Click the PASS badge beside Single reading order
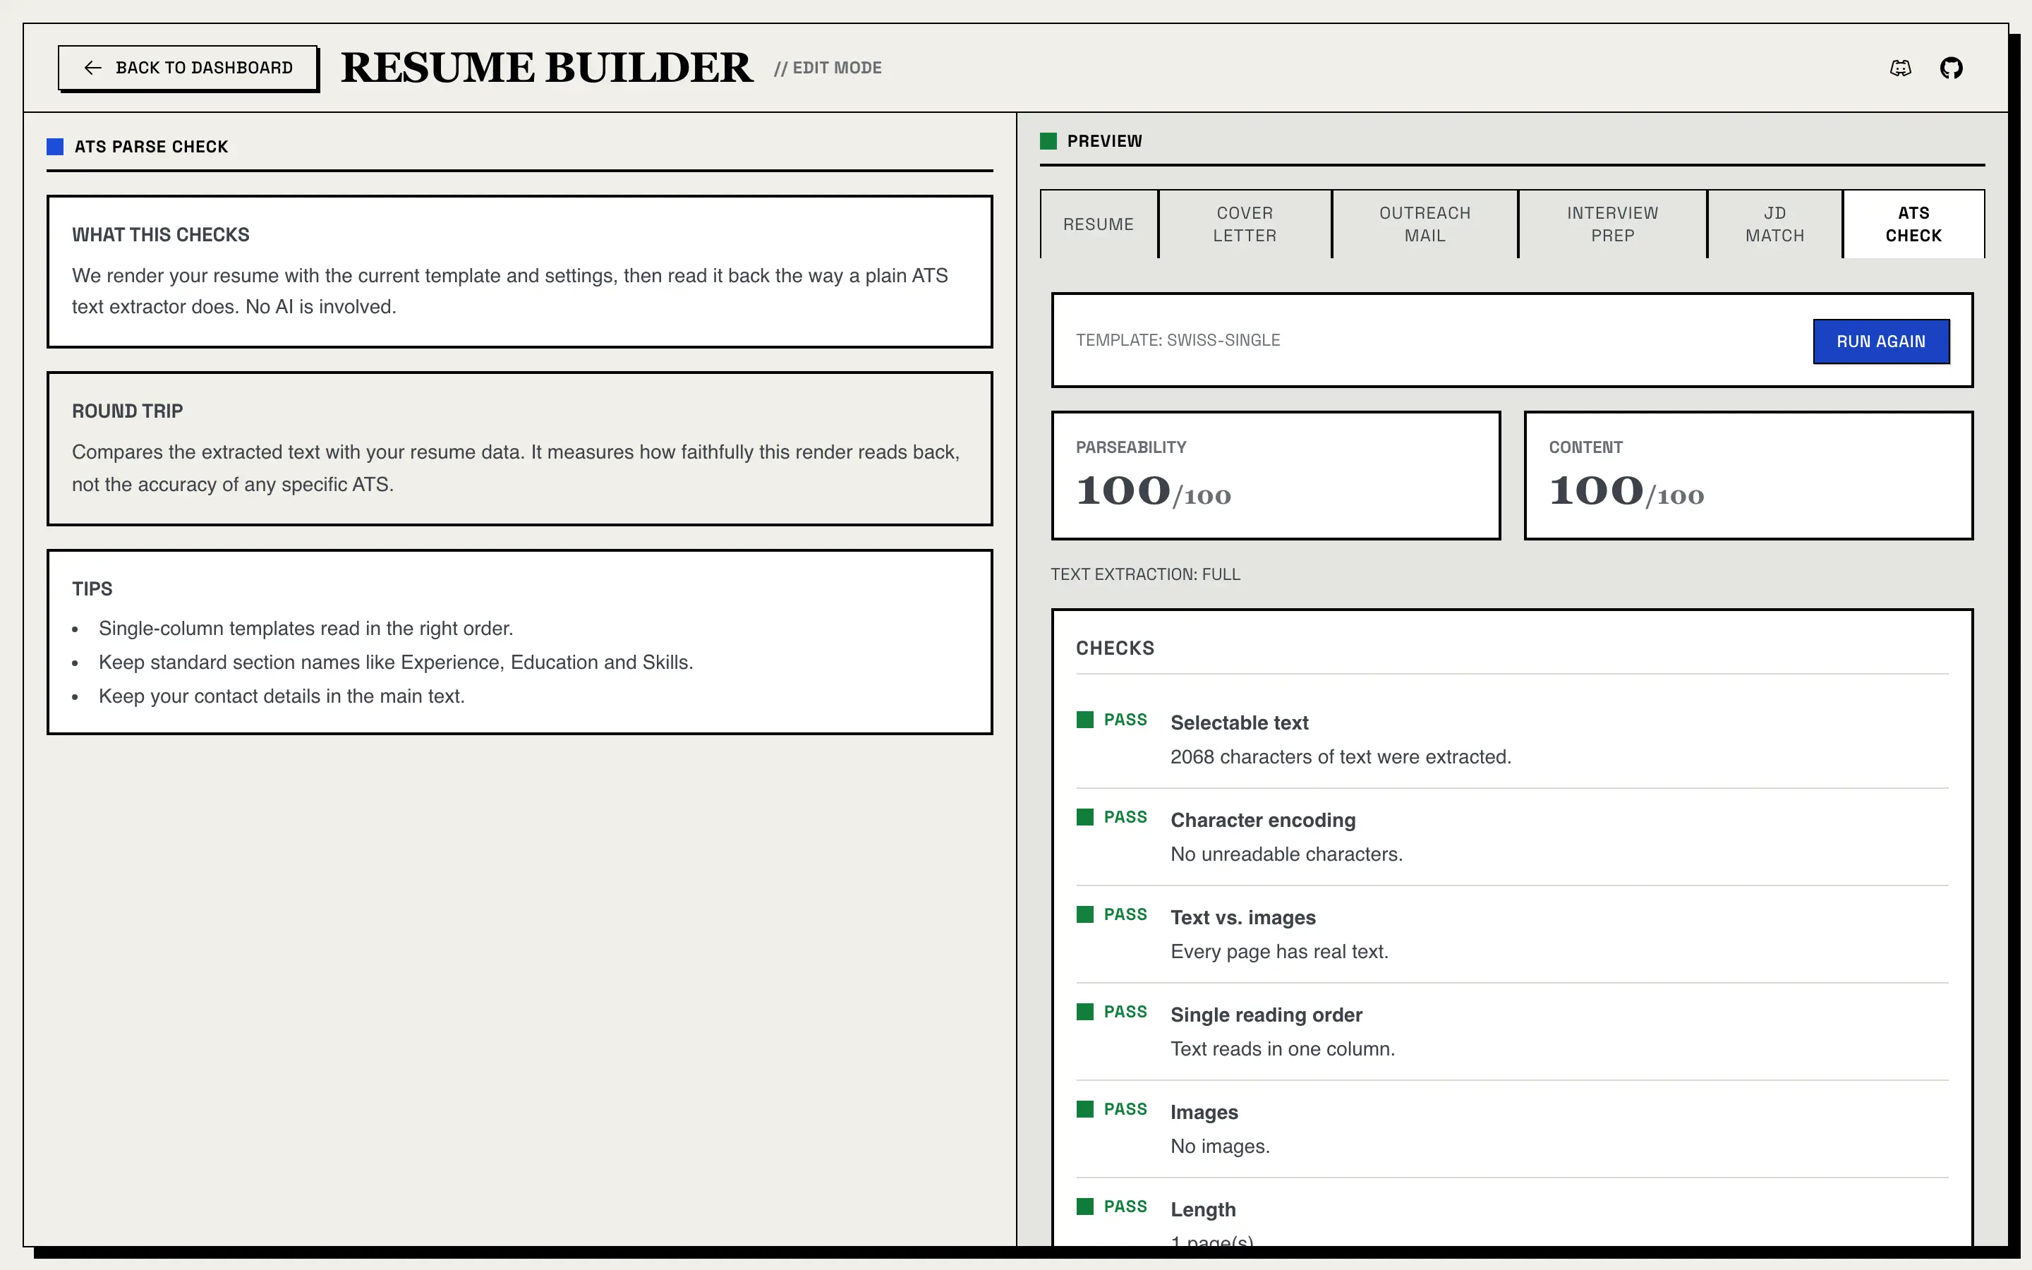The image size is (2032, 1270). pyautogui.click(x=1112, y=1012)
